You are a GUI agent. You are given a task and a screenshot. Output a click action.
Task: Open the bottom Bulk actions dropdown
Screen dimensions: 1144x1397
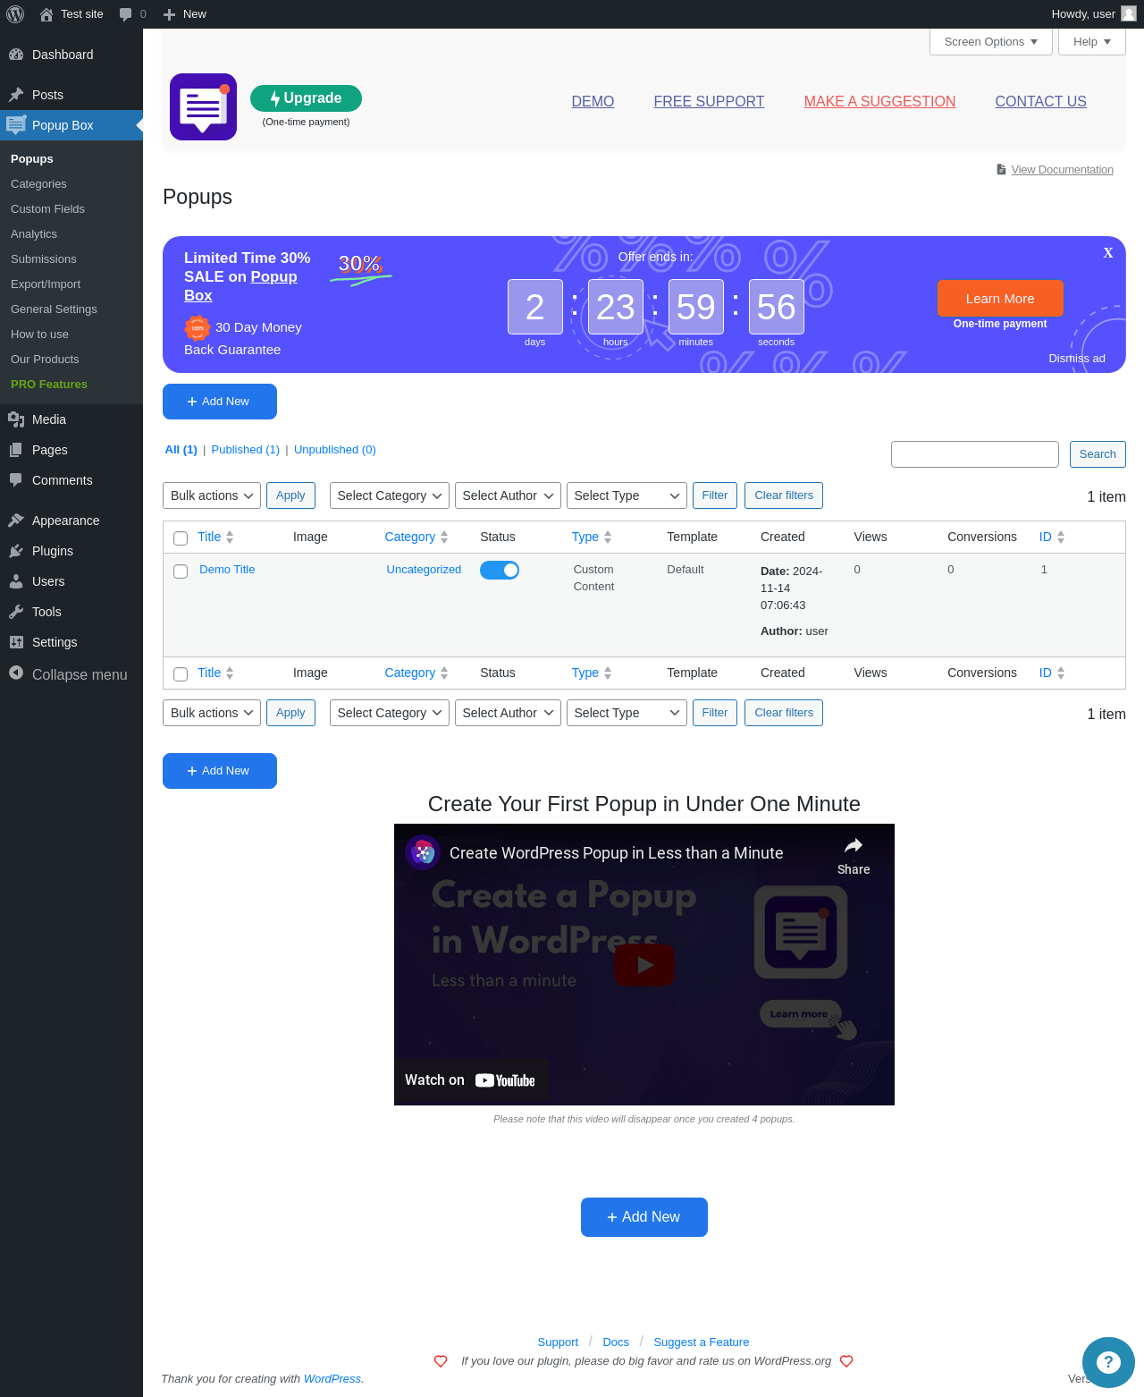point(212,713)
